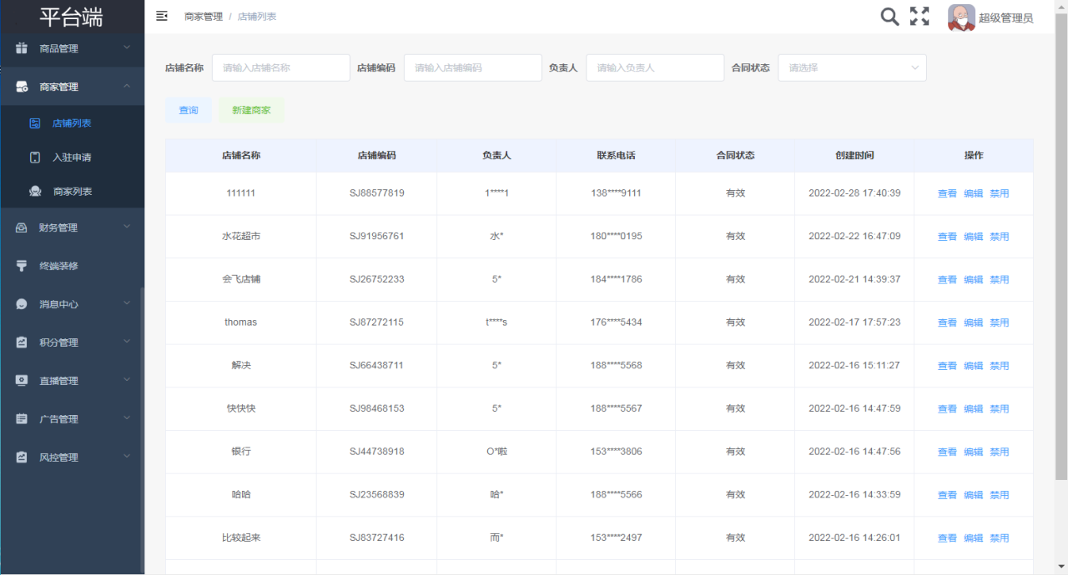Expand the 直播管理 menu chevron
The height and width of the screenshot is (575, 1068).
(x=127, y=380)
